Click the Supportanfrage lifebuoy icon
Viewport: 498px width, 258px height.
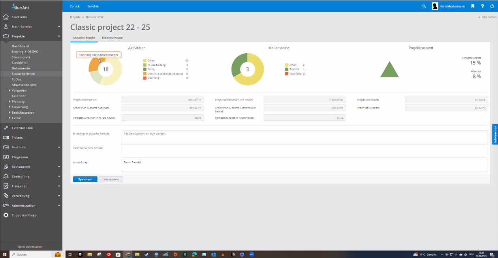click(x=6, y=215)
